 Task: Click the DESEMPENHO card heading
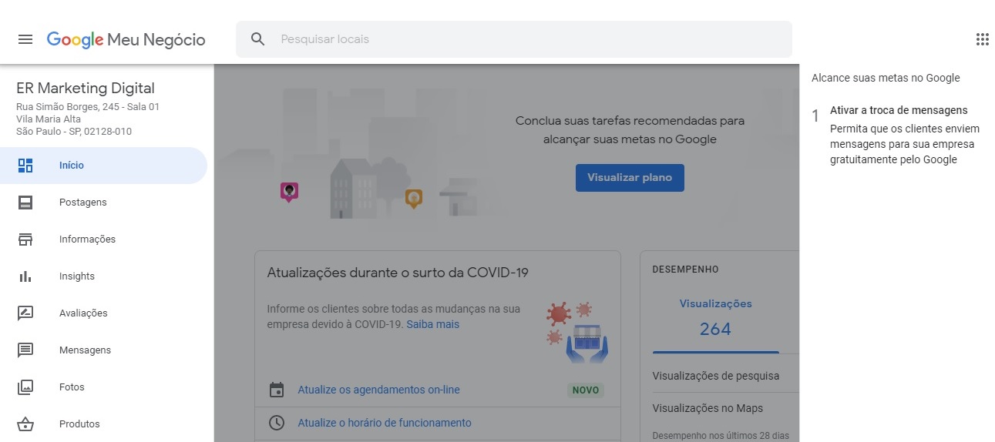click(x=685, y=270)
